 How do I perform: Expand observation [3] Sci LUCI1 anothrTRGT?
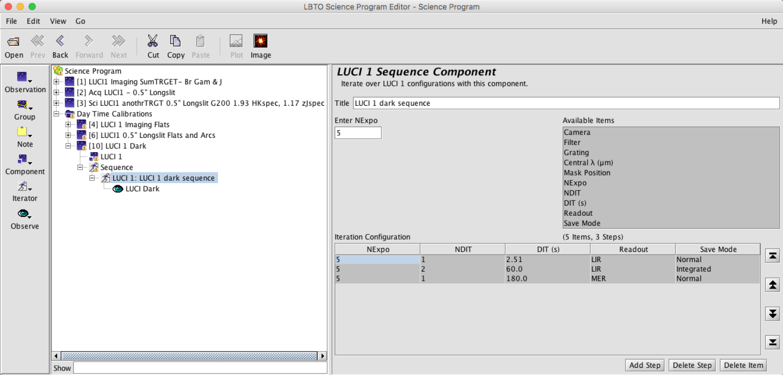point(56,103)
